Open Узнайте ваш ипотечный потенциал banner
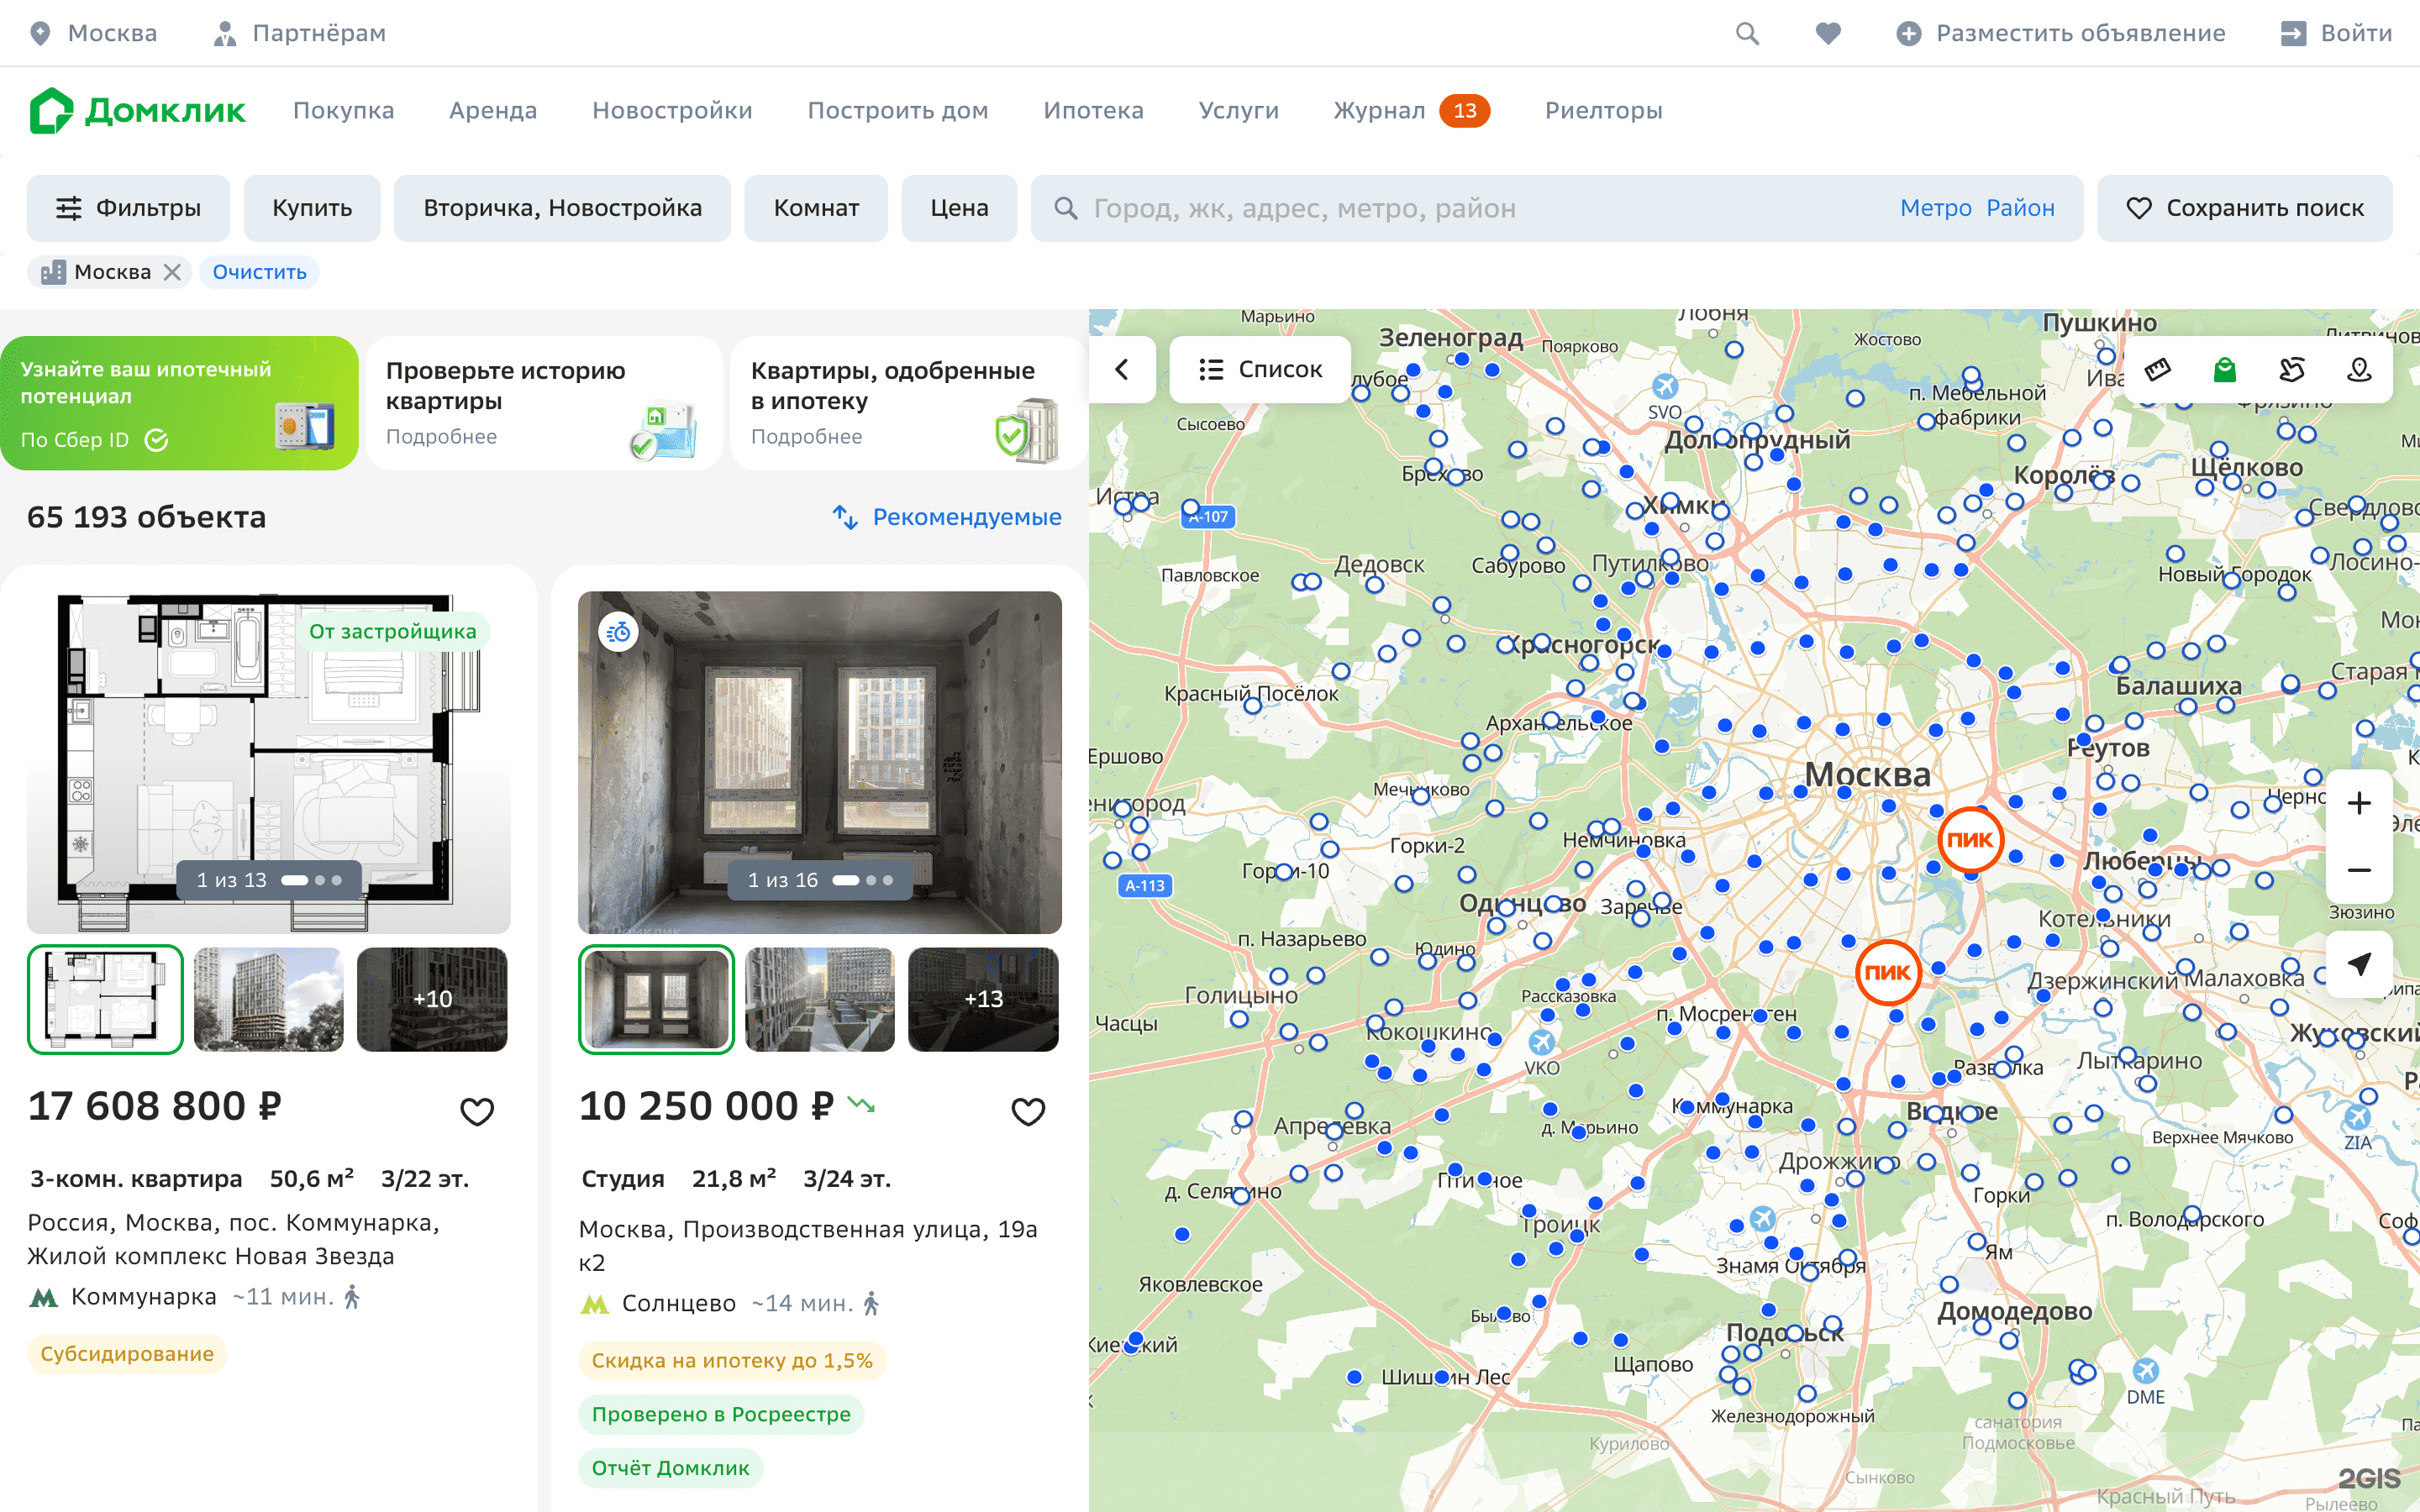The height and width of the screenshot is (1512, 2420). (179, 403)
